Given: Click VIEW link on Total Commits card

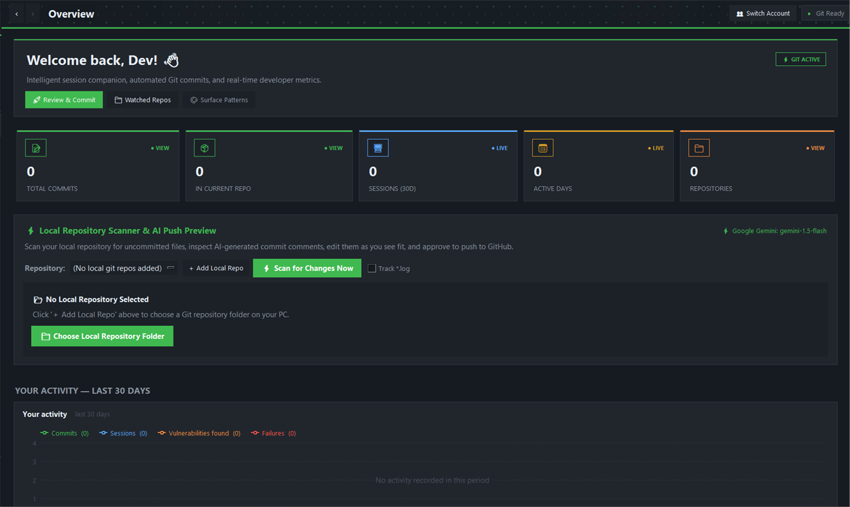Looking at the screenshot, I should pos(161,148).
